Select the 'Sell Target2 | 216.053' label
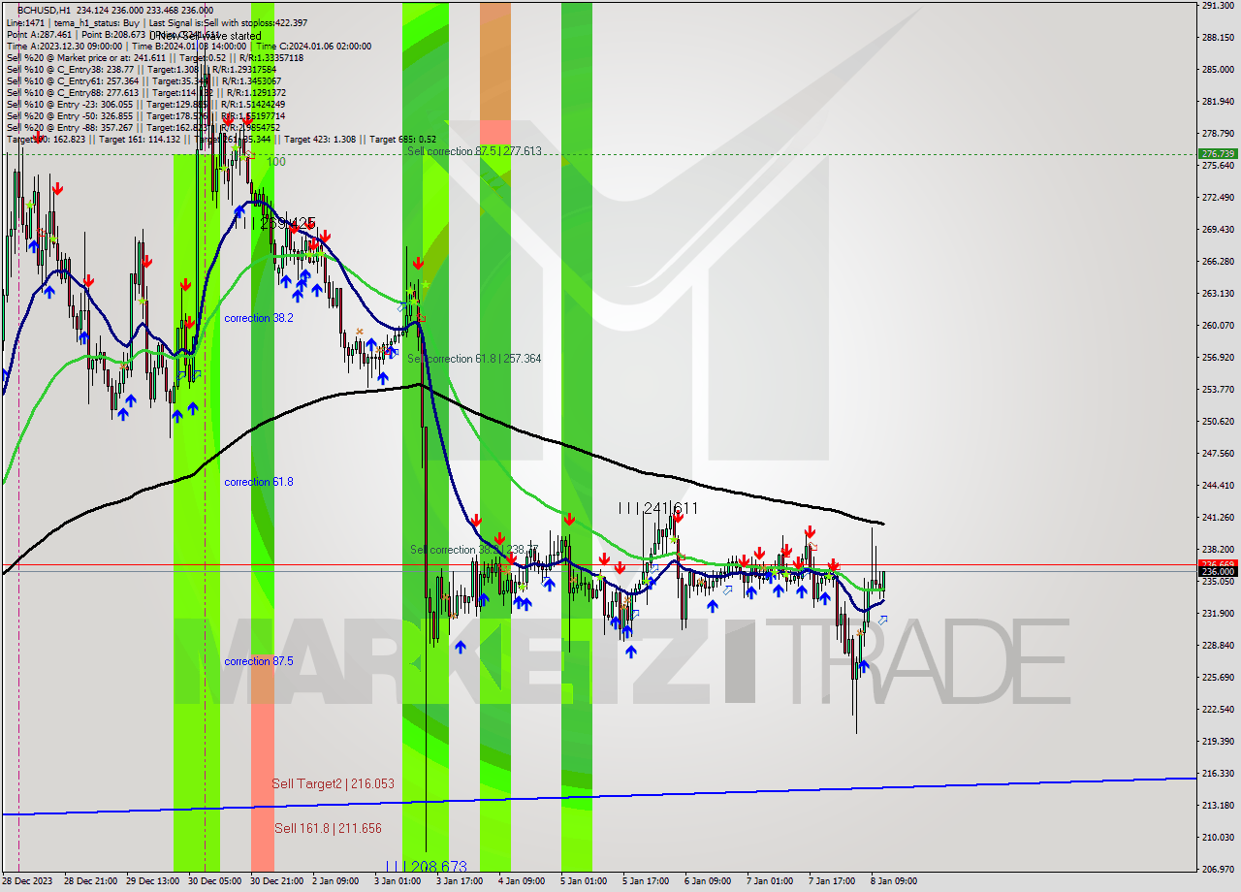The image size is (1241, 892). [333, 783]
